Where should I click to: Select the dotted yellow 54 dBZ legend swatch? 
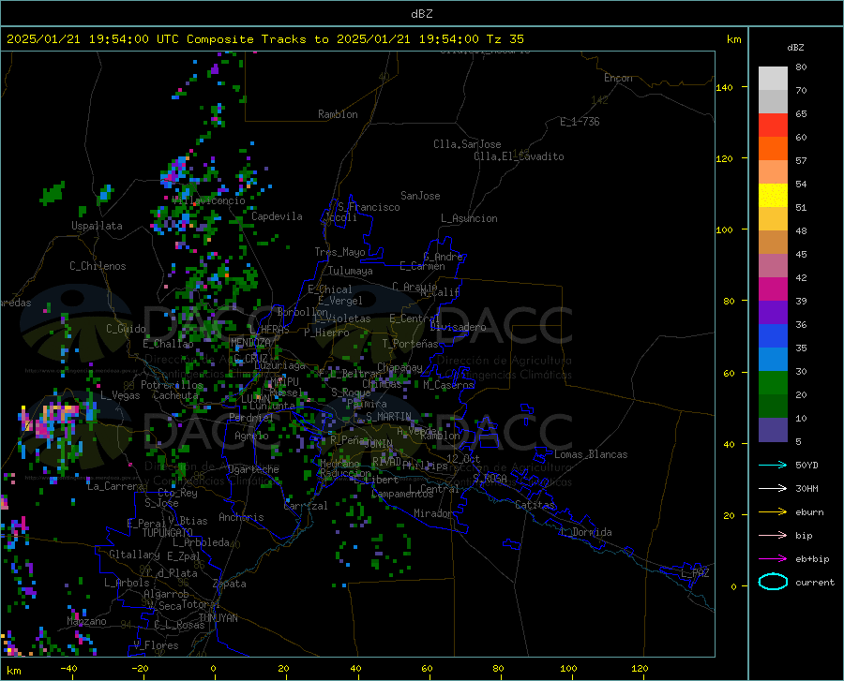(773, 195)
